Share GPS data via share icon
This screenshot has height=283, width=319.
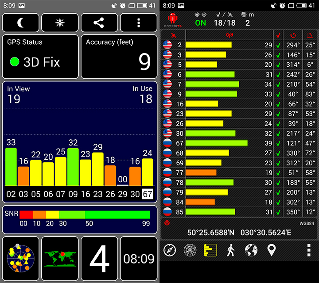pyautogui.click(x=99, y=23)
